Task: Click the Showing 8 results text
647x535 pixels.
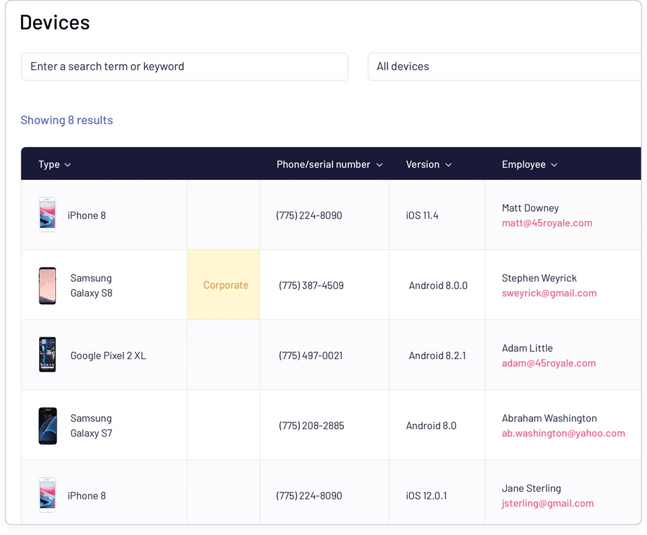Action: click(67, 120)
